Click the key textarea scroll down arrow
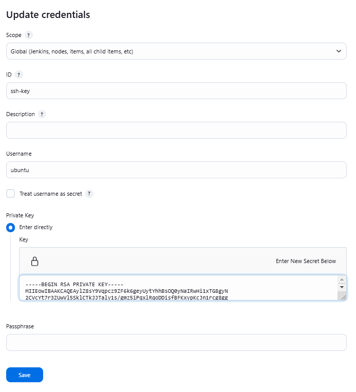The width and height of the screenshot is (356, 392). click(x=342, y=287)
